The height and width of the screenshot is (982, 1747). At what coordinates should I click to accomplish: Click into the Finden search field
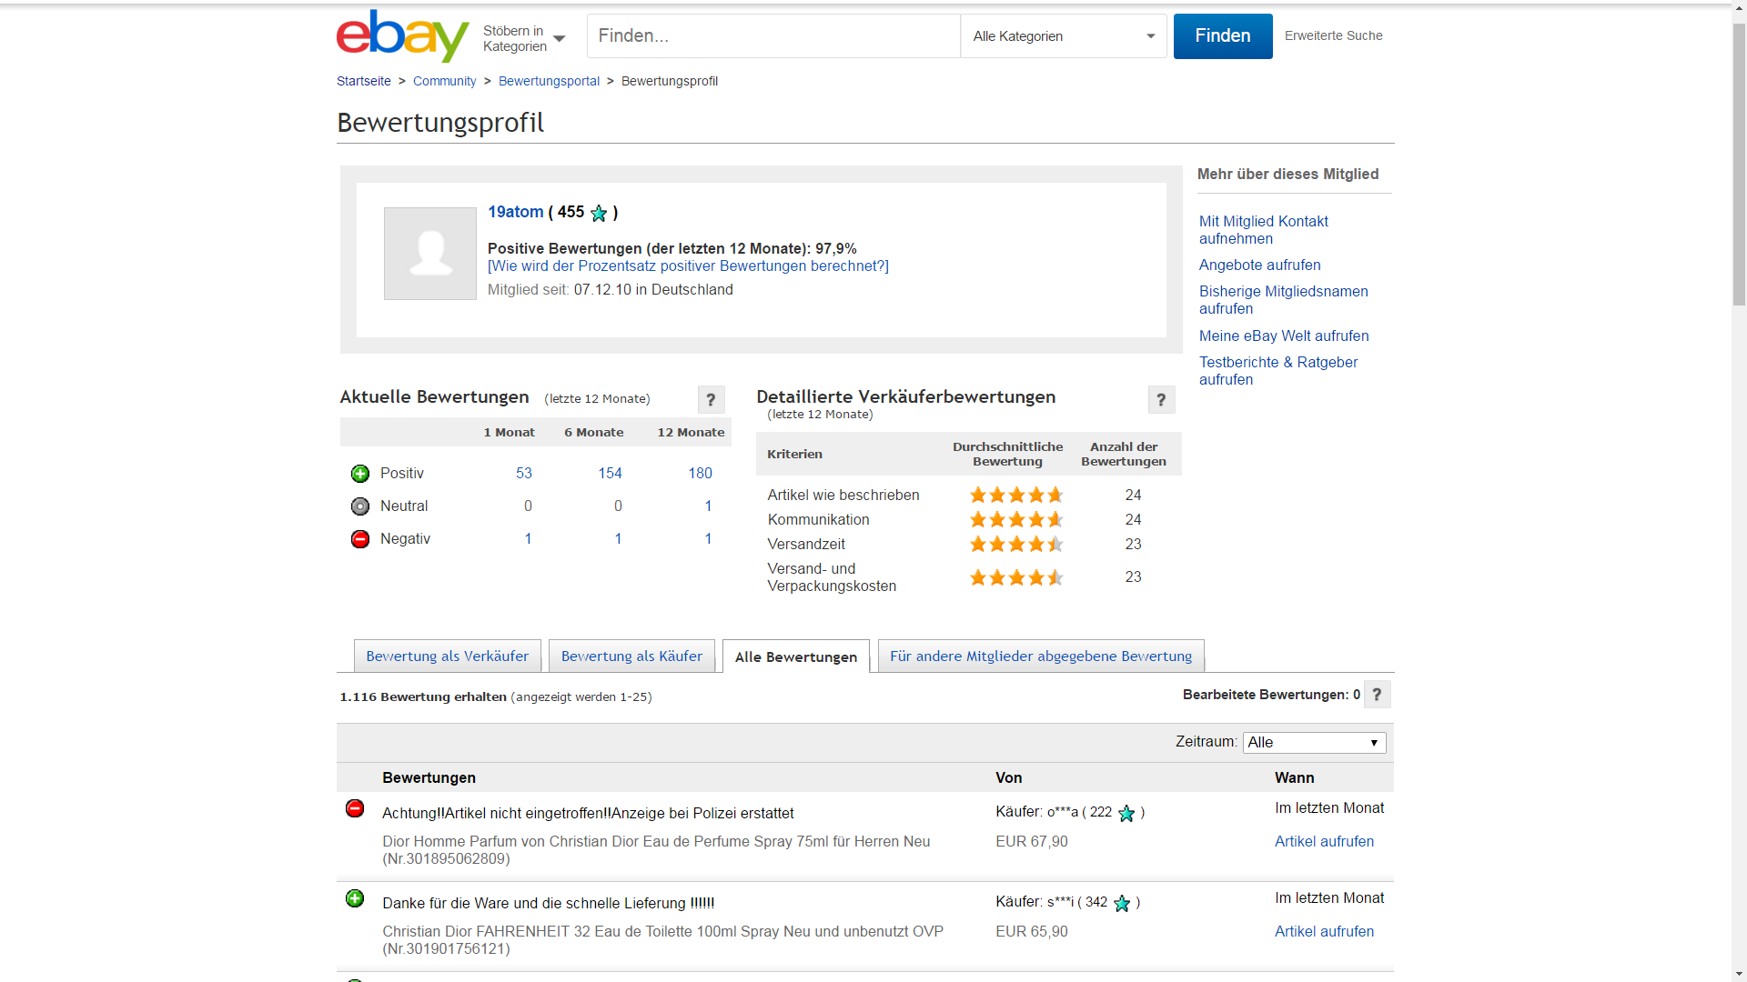coord(773,36)
